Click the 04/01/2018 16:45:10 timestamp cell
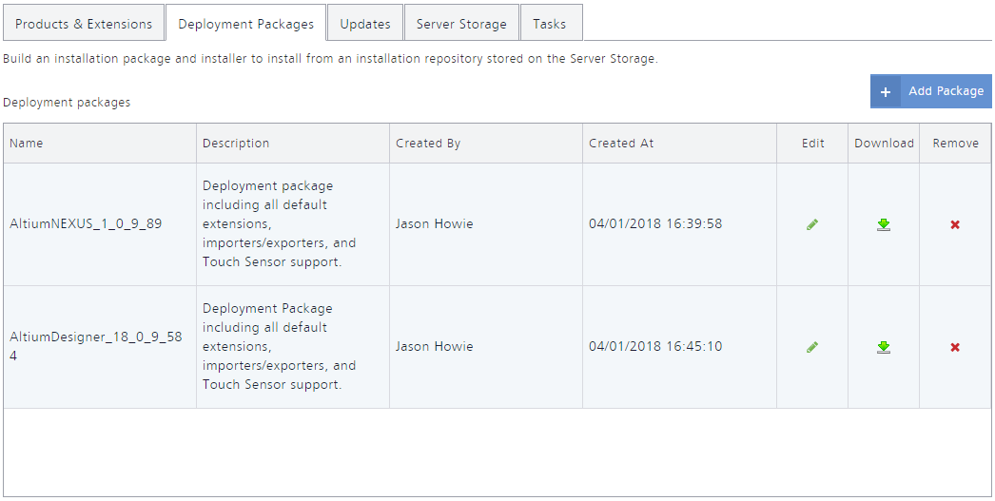Screen dimensions: 995x501 655,346
